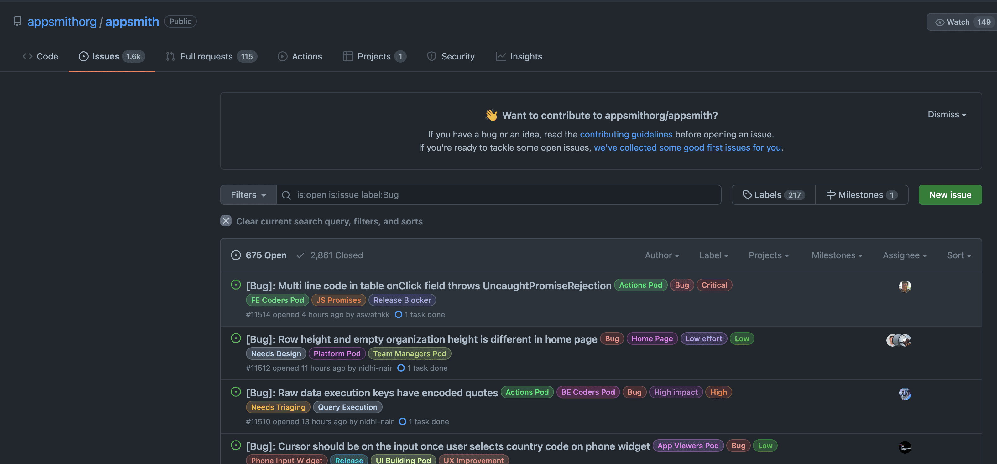Click the Query Execution label
The image size is (997, 464).
point(347,407)
